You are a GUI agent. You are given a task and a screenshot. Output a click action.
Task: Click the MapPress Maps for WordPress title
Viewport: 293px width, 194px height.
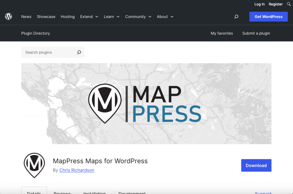point(100,161)
